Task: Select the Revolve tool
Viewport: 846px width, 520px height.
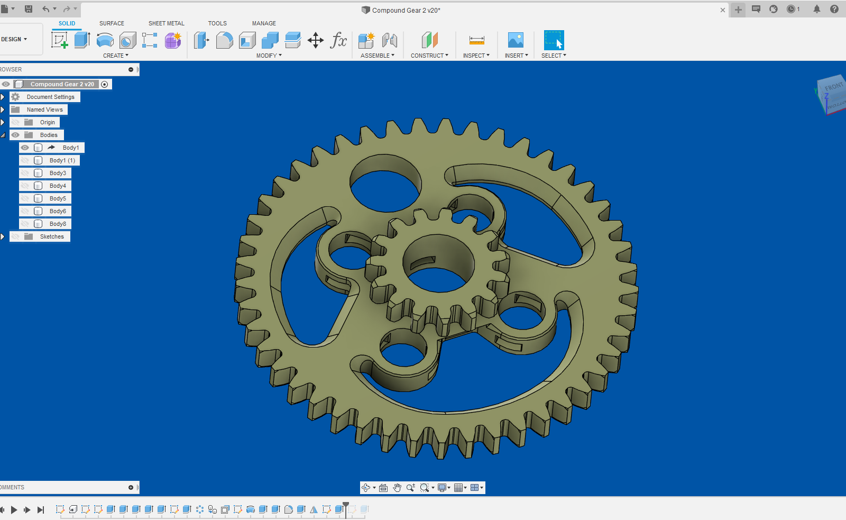Action: point(105,40)
